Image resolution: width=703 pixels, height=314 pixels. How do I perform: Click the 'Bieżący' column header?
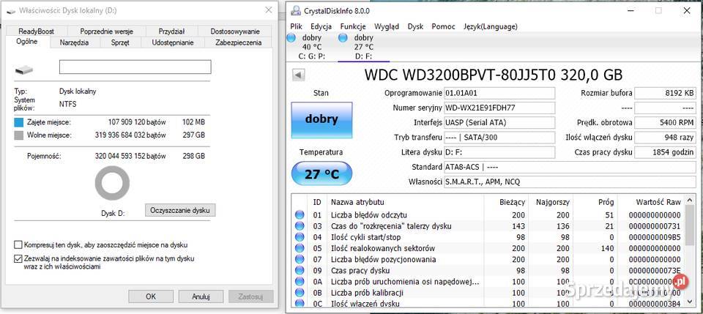click(506, 202)
